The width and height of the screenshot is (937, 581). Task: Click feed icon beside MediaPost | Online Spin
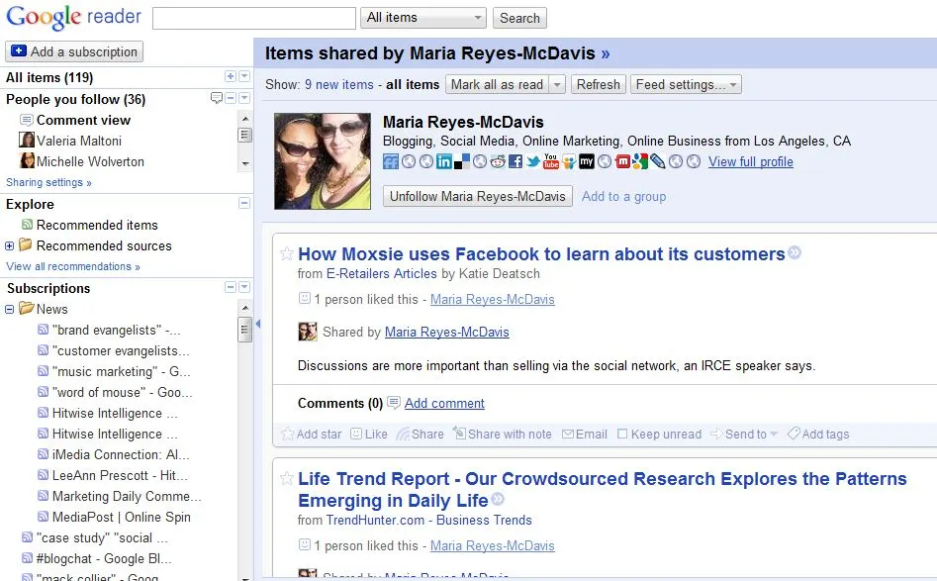point(43,517)
